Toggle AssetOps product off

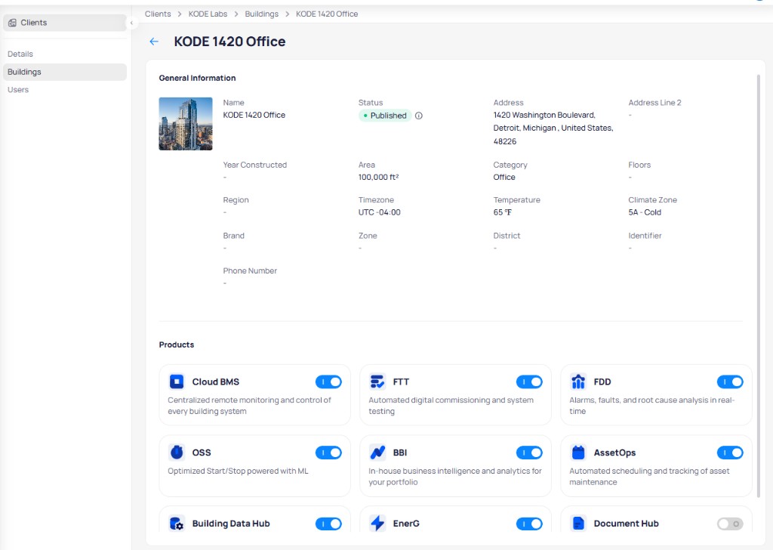730,453
